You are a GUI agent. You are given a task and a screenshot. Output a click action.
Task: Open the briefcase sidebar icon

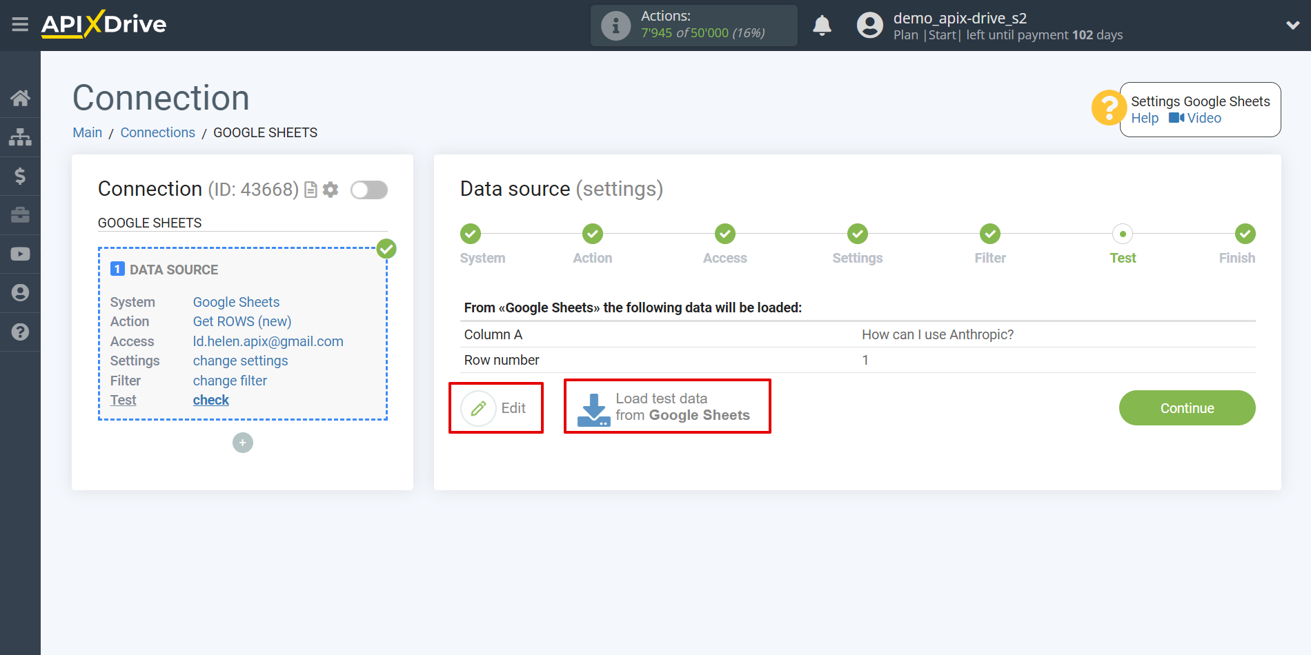coord(20,215)
